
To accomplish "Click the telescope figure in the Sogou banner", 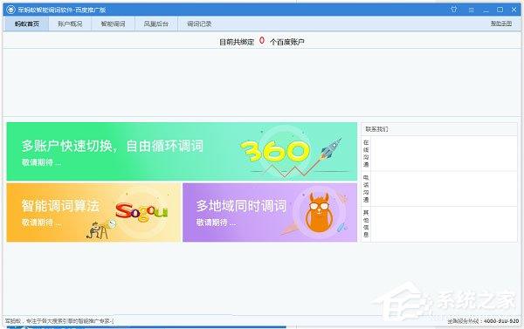I will [x=100, y=230].
